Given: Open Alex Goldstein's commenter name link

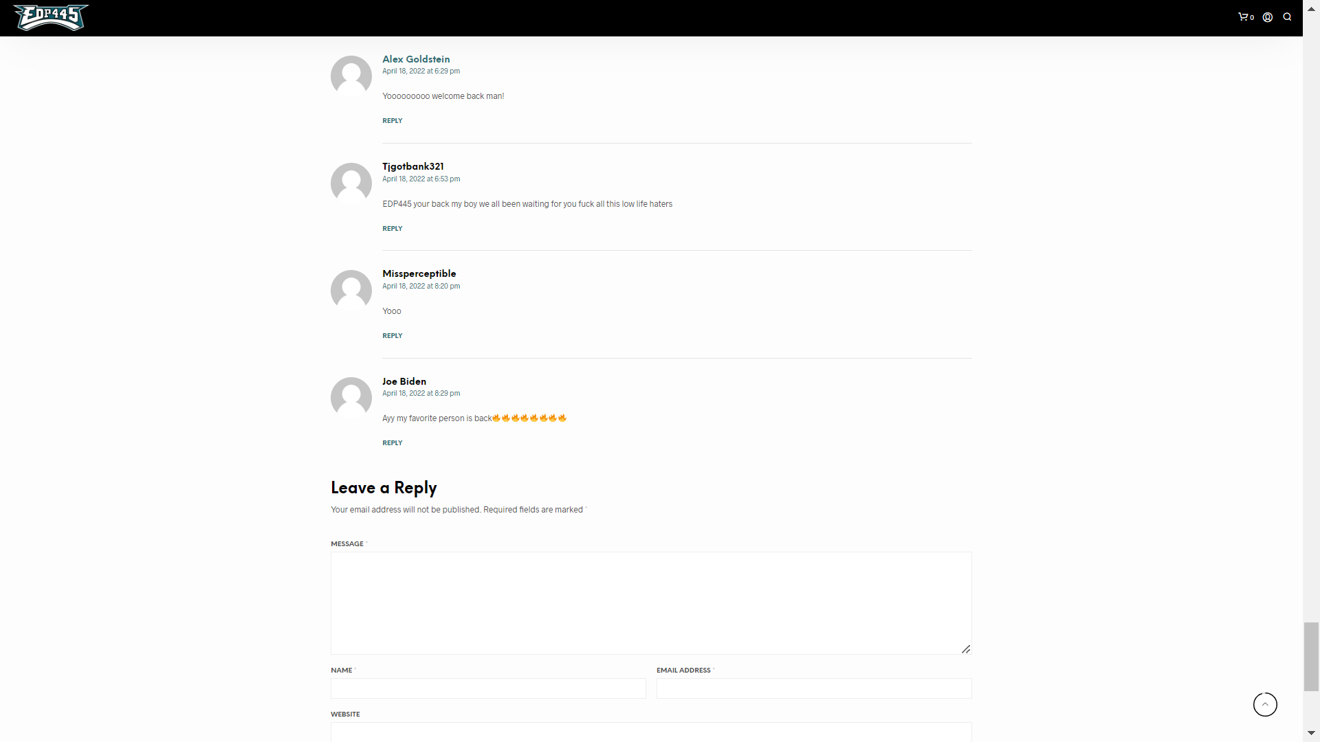Looking at the screenshot, I should pyautogui.click(x=416, y=59).
